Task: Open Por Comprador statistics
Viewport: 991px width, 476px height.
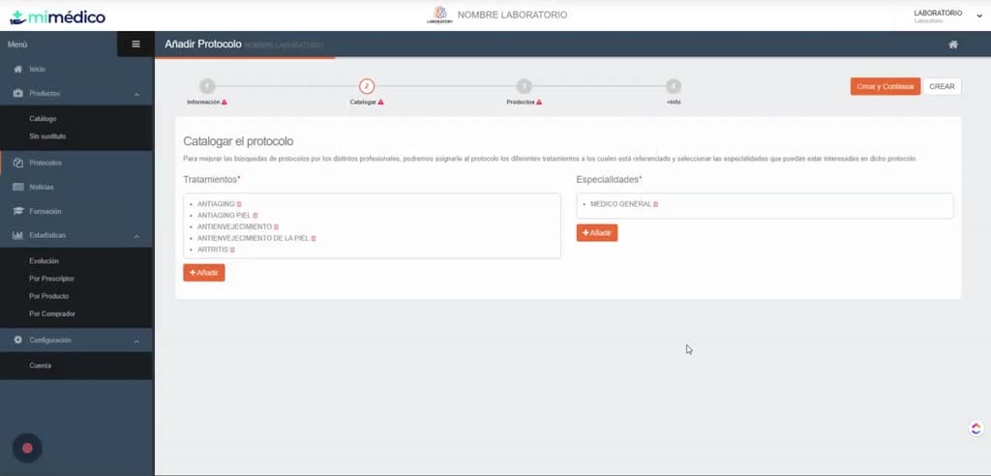Action: tap(52, 314)
